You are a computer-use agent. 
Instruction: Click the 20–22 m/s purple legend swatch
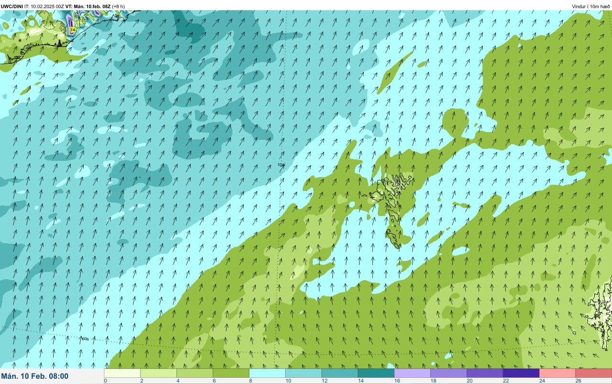point(485,373)
